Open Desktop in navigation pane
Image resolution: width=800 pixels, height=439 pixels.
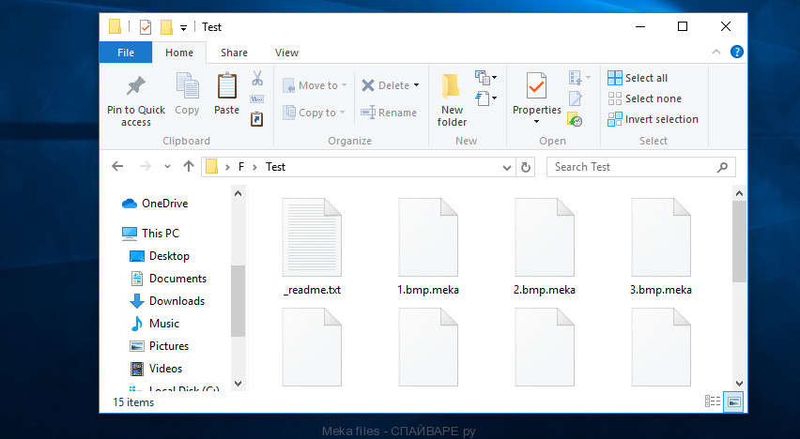click(160, 255)
